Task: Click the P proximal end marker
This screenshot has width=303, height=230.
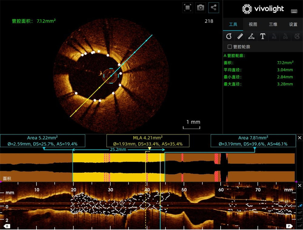Action: 289,226
